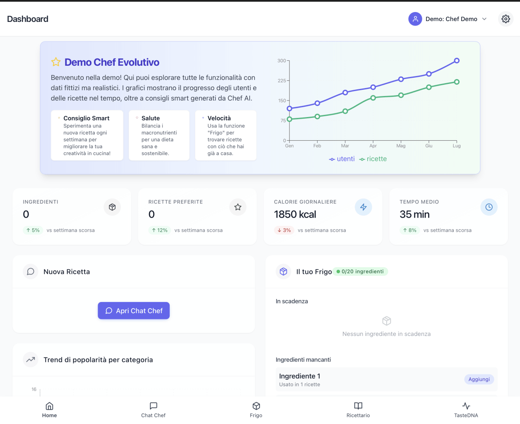Screen dimensions: 520x424
Task: Go to the Chat Chef tab
Action: (x=153, y=410)
